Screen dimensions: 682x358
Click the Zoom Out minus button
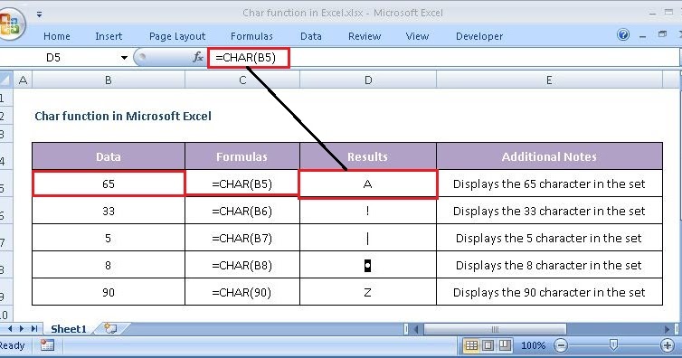[561, 346]
